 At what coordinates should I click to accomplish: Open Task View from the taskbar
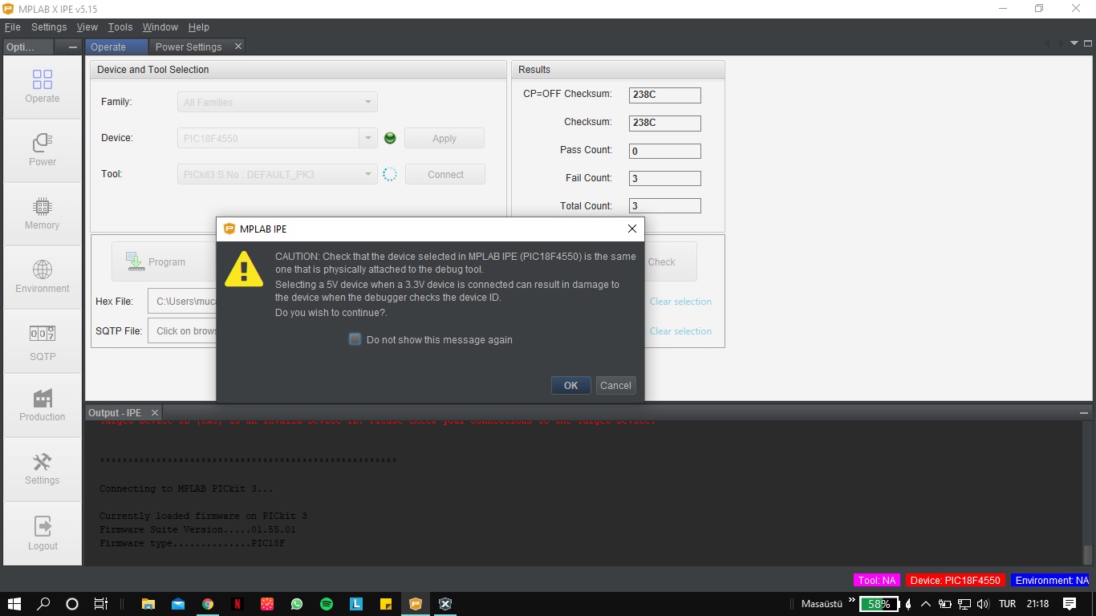click(101, 604)
